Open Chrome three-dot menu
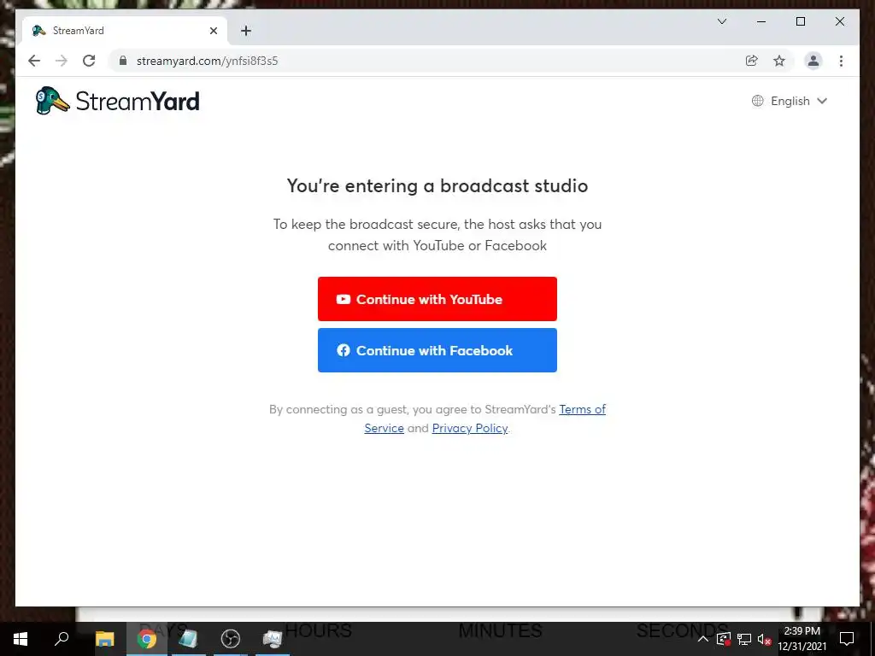Image resolution: width=875 pixels, height=656 pixels. pyautogui.click(x=841, y=61)
